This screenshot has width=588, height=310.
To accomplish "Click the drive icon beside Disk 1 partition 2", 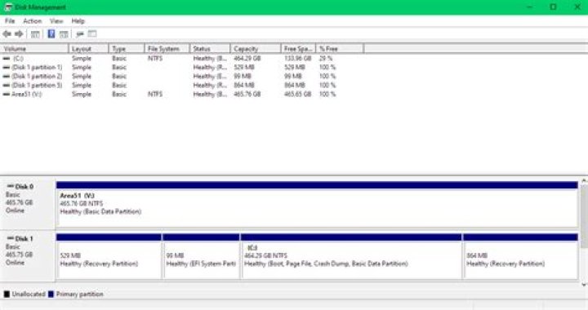I will point(7,77).
